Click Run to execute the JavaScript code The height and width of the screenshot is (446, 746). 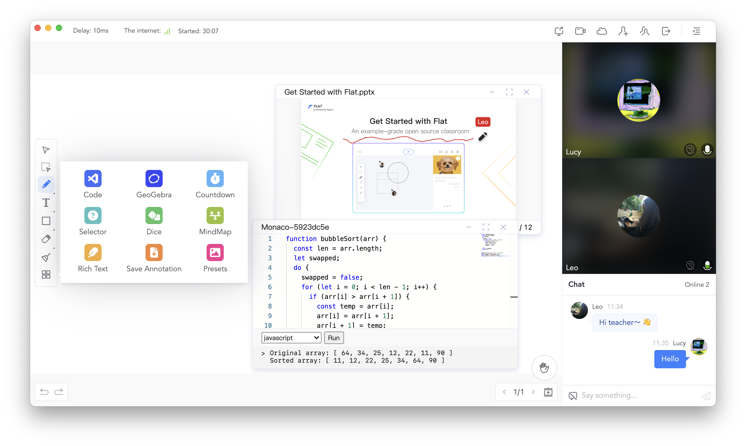(333, 338)
